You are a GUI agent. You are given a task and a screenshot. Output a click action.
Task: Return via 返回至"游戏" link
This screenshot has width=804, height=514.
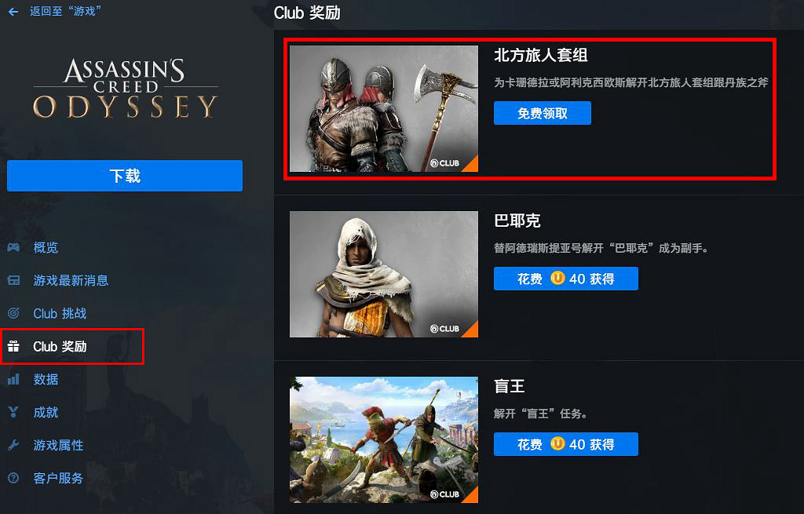pos(64,11)
